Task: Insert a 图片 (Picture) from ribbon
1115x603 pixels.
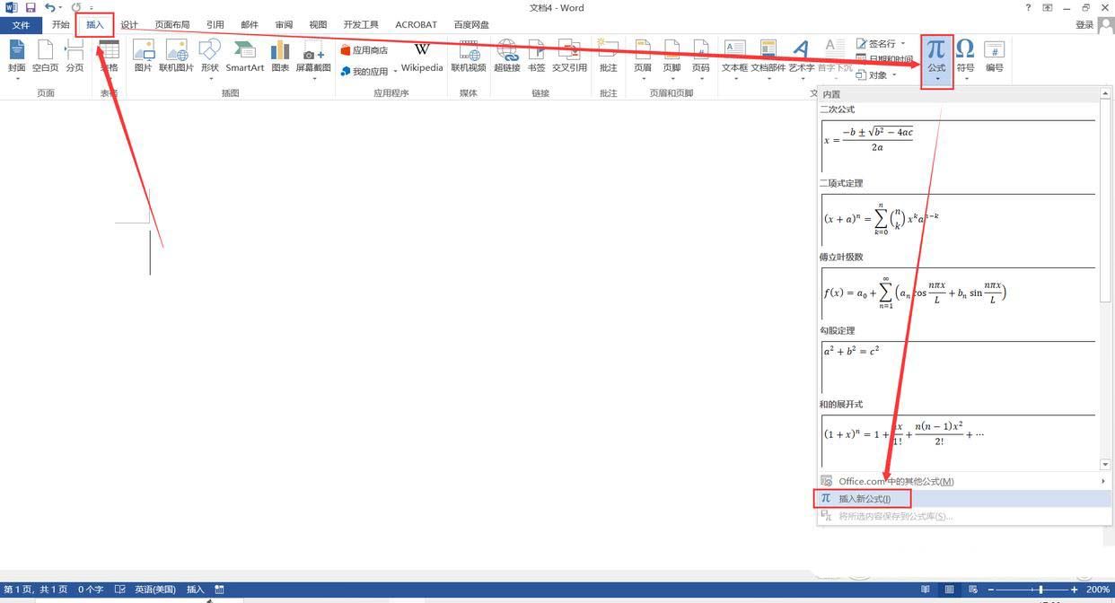Action: pyautogui.click(x=143, y=56)
